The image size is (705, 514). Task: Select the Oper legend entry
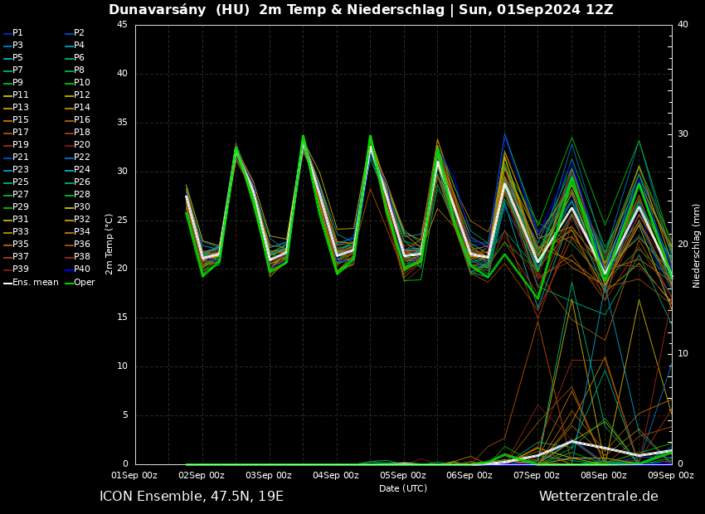[x=84, y=283]
